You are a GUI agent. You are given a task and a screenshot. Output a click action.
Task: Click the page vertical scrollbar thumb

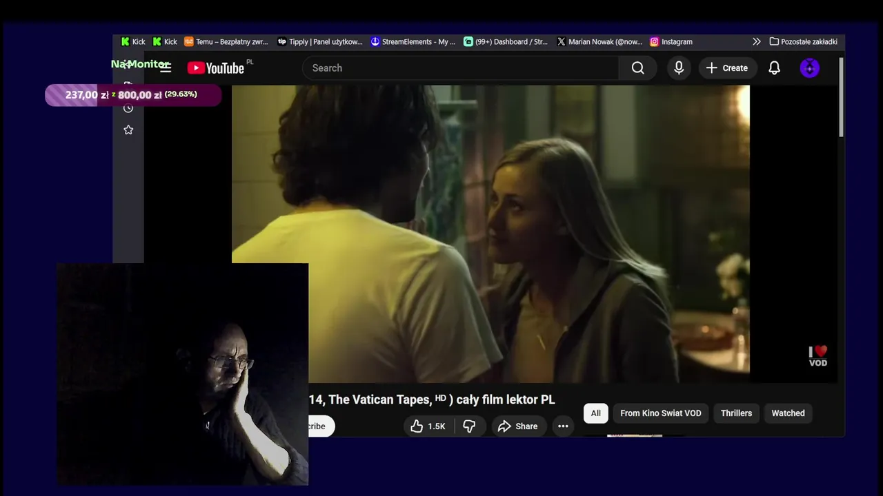click(x=841, y=98)
